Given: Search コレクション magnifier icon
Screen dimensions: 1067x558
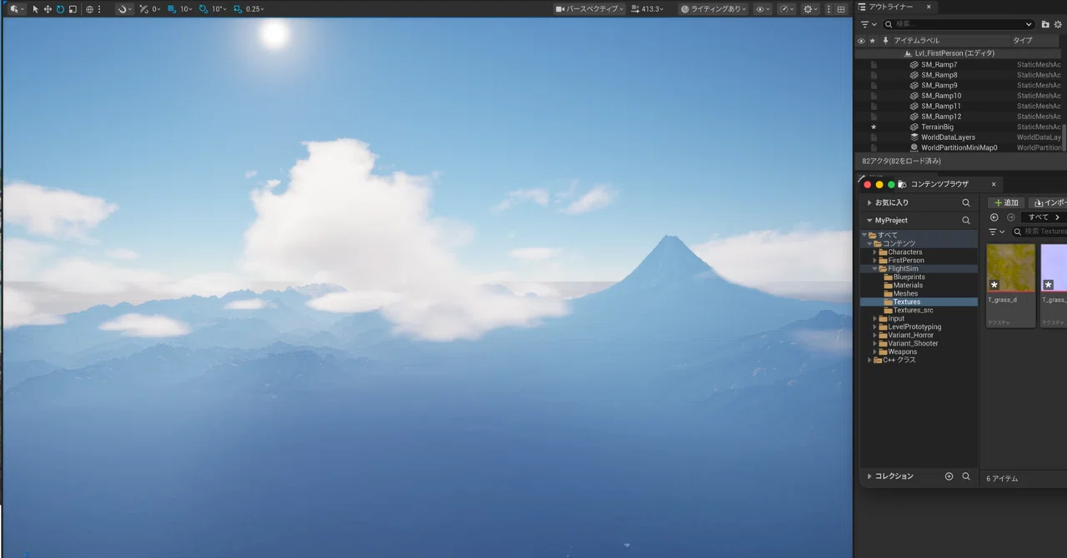Looking at the screenshot, I should [966, 476].
